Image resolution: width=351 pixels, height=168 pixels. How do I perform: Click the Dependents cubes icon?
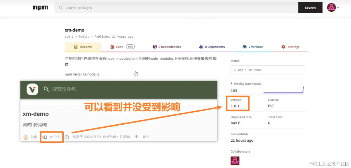coord(201,47)
